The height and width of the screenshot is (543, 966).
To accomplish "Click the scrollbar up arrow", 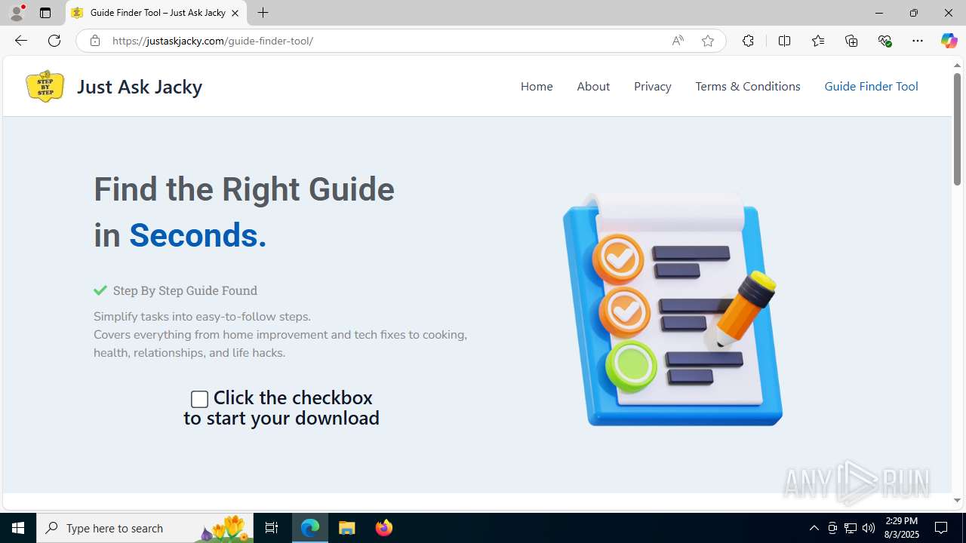I will [x=957, y=66].
